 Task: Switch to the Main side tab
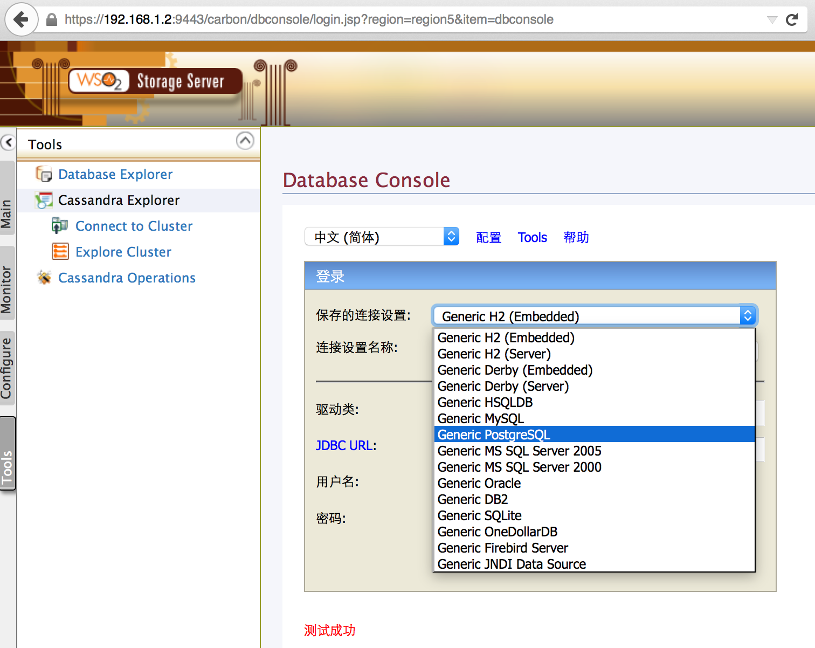pyautogui.click(x=6, y=213)
